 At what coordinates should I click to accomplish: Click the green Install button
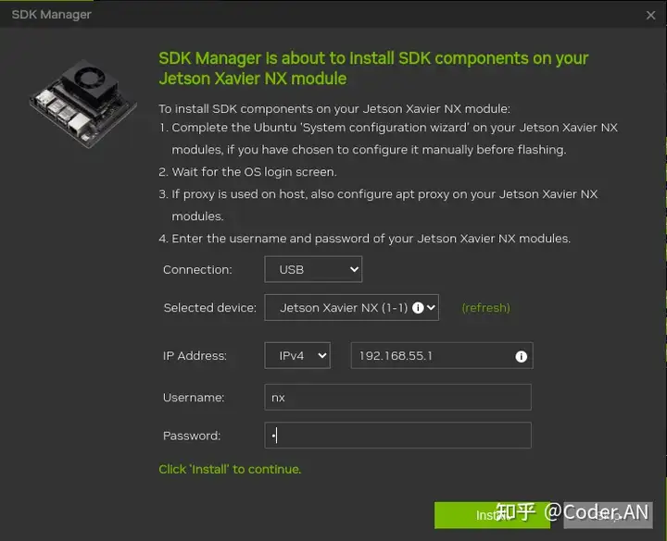492,515
